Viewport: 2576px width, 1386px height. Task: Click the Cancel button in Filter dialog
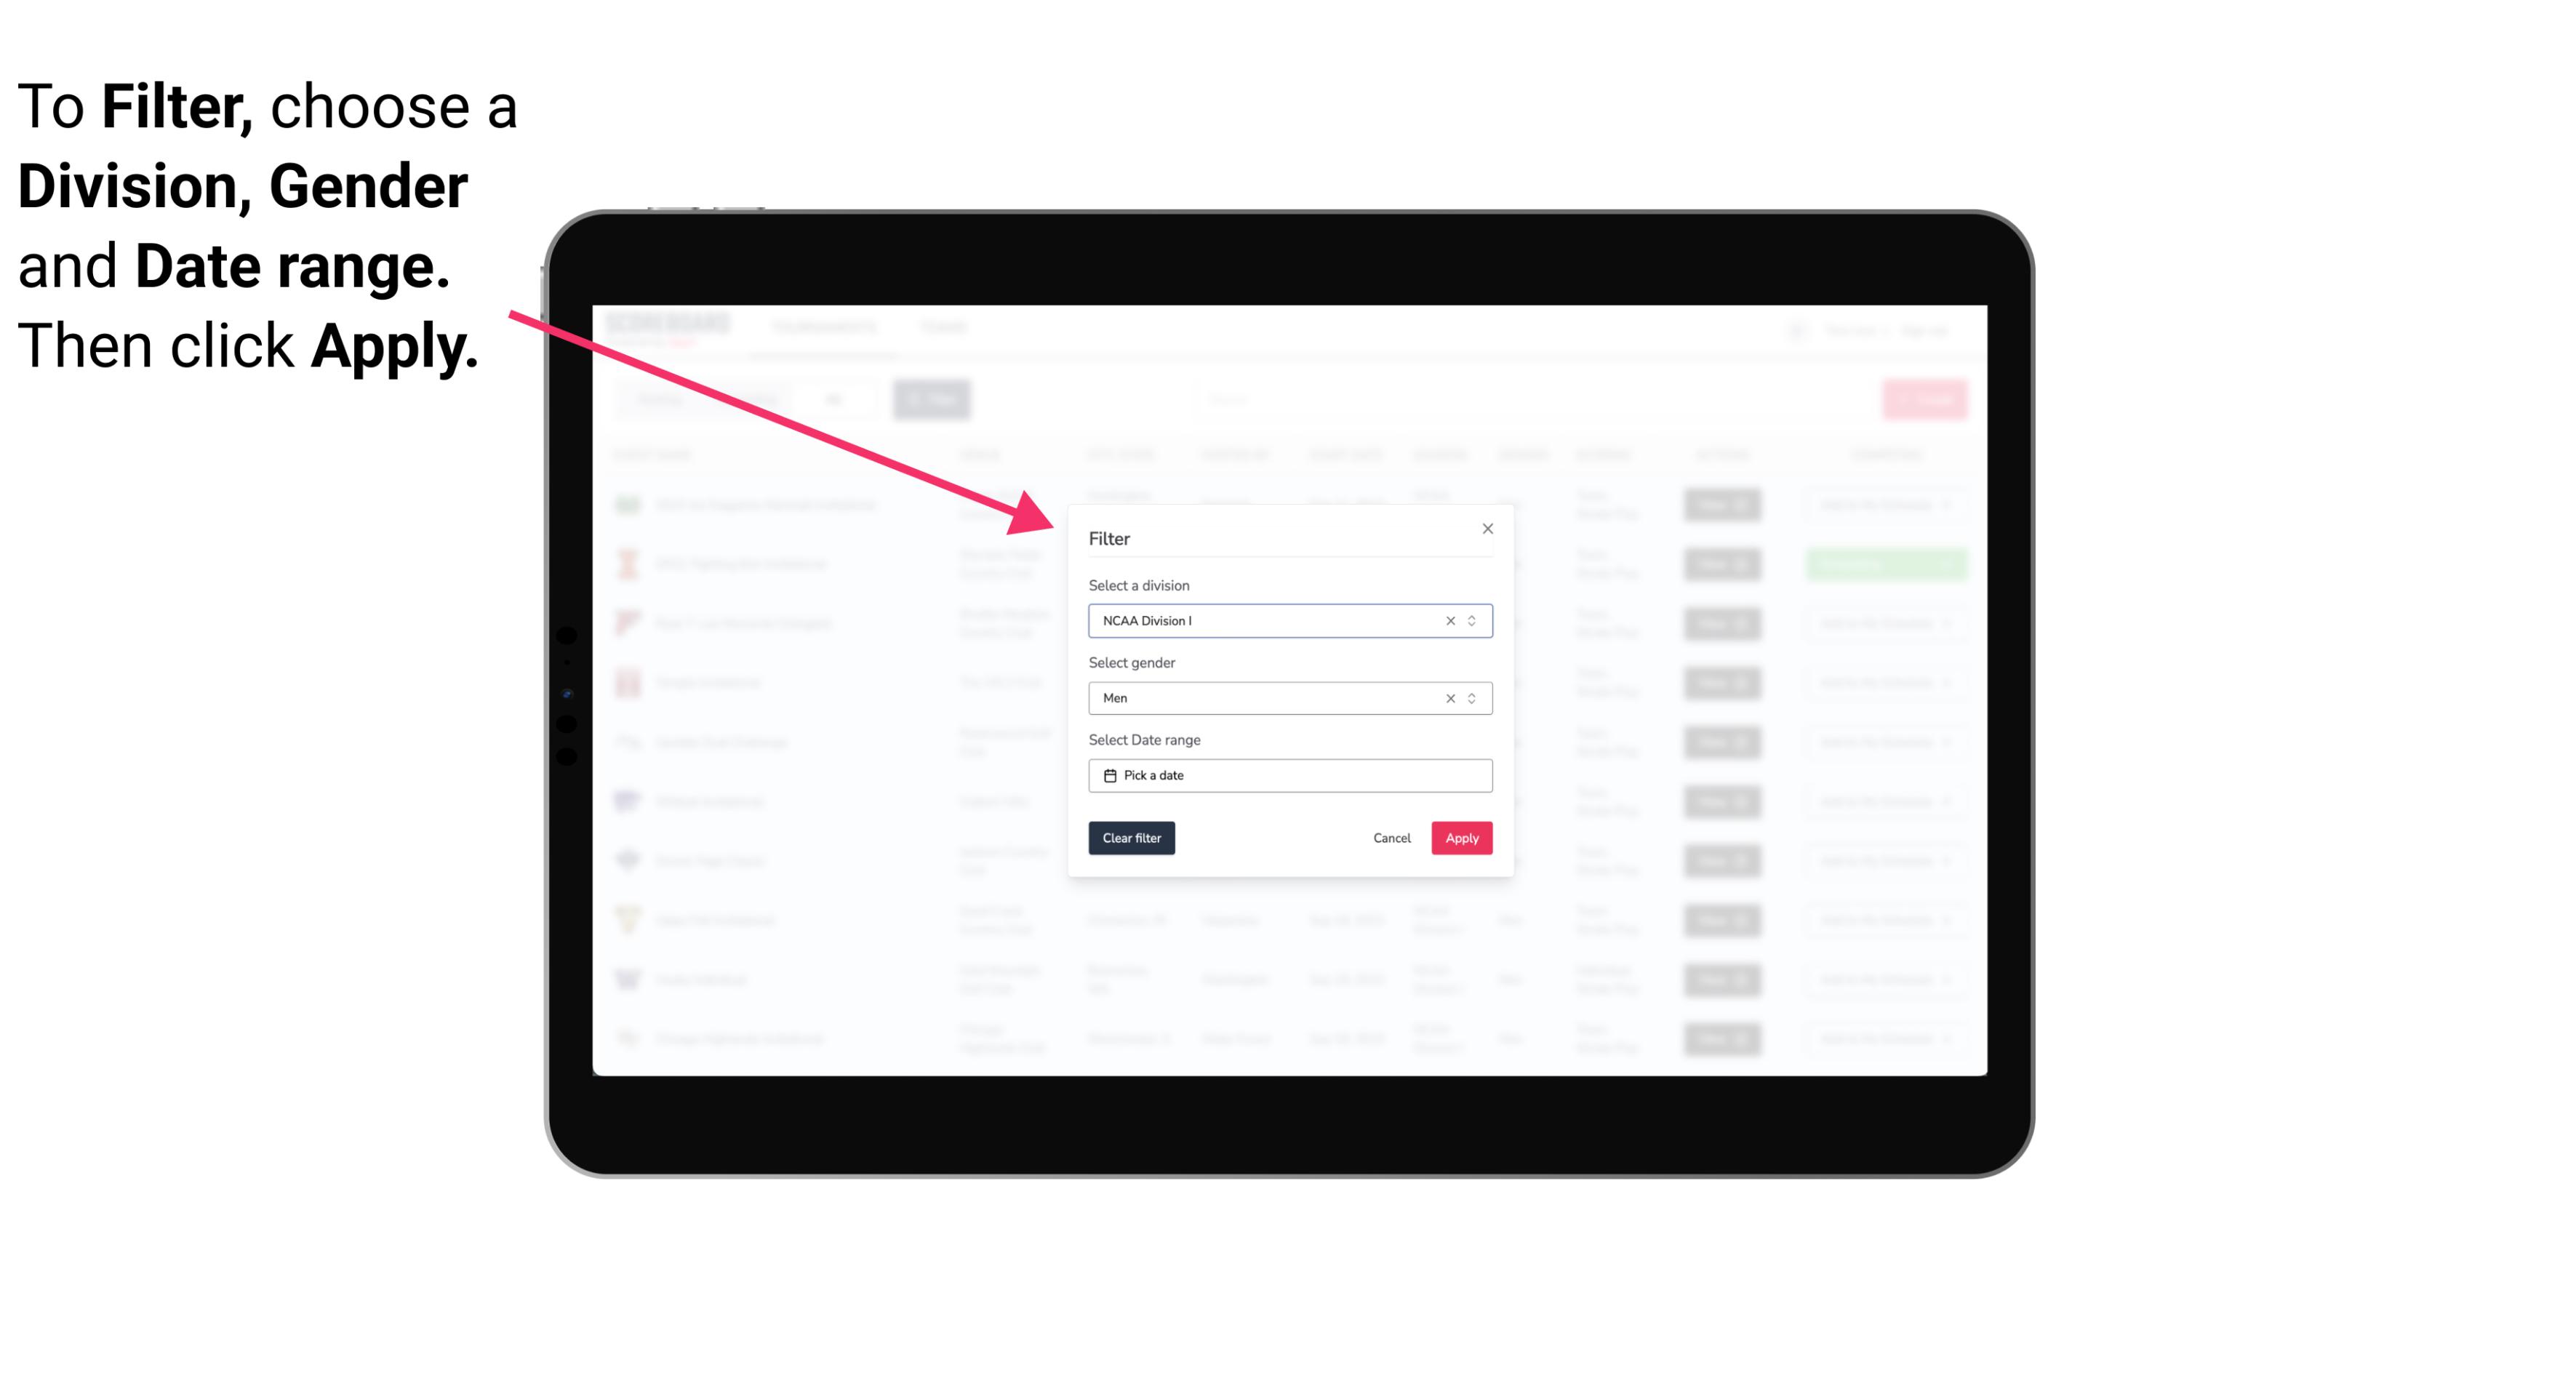click(x=1393, y=838)
